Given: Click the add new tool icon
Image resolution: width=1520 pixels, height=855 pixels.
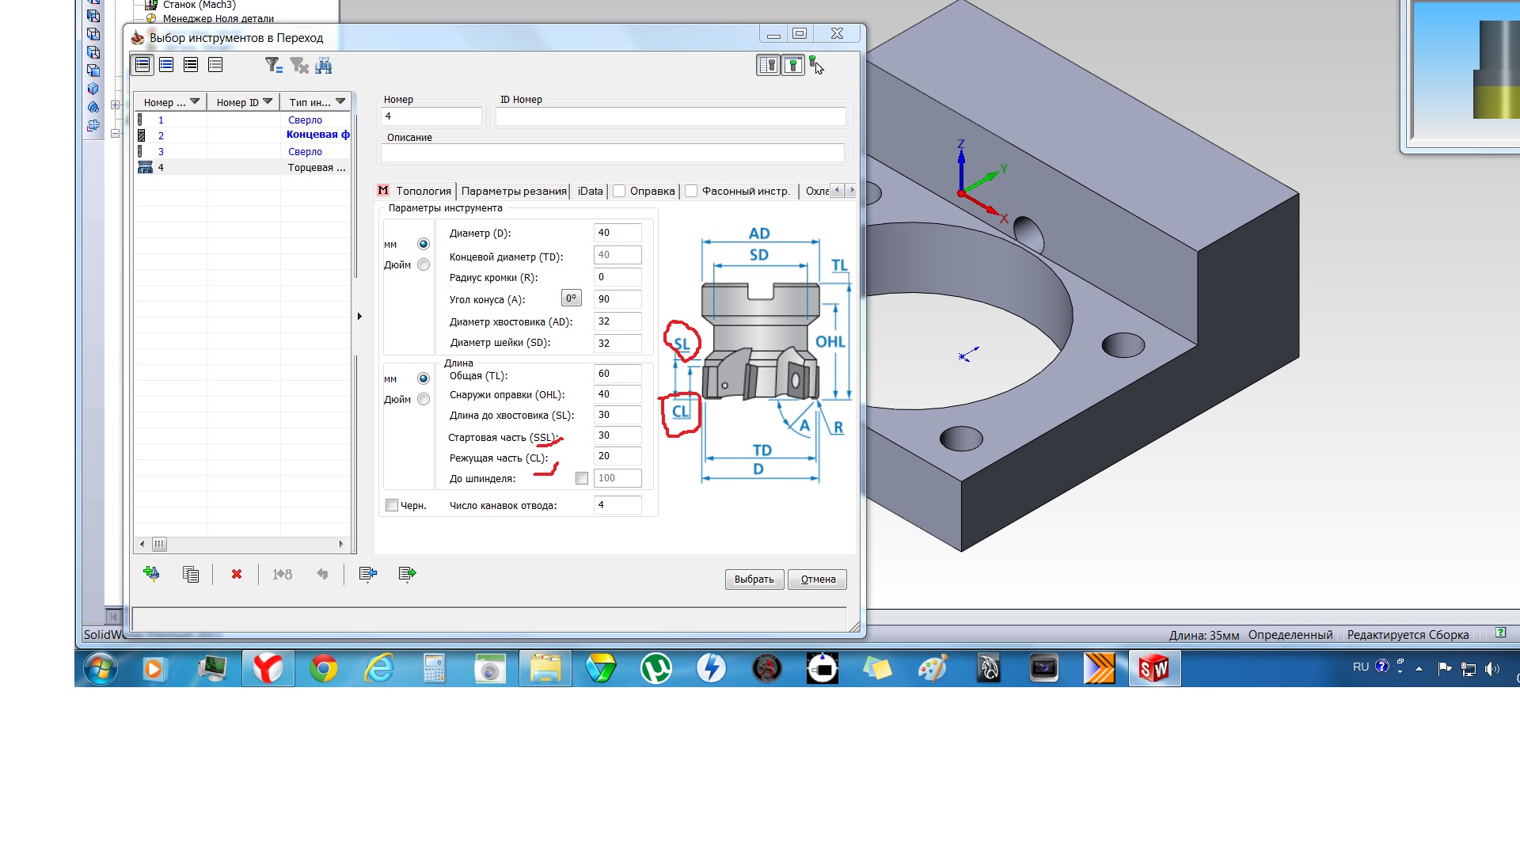Looking at the screenshot, I should [151, 574].
